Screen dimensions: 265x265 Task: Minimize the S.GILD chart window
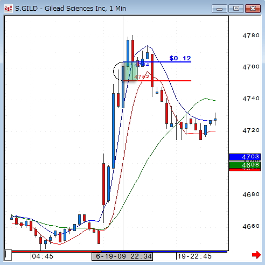[219, 9]
